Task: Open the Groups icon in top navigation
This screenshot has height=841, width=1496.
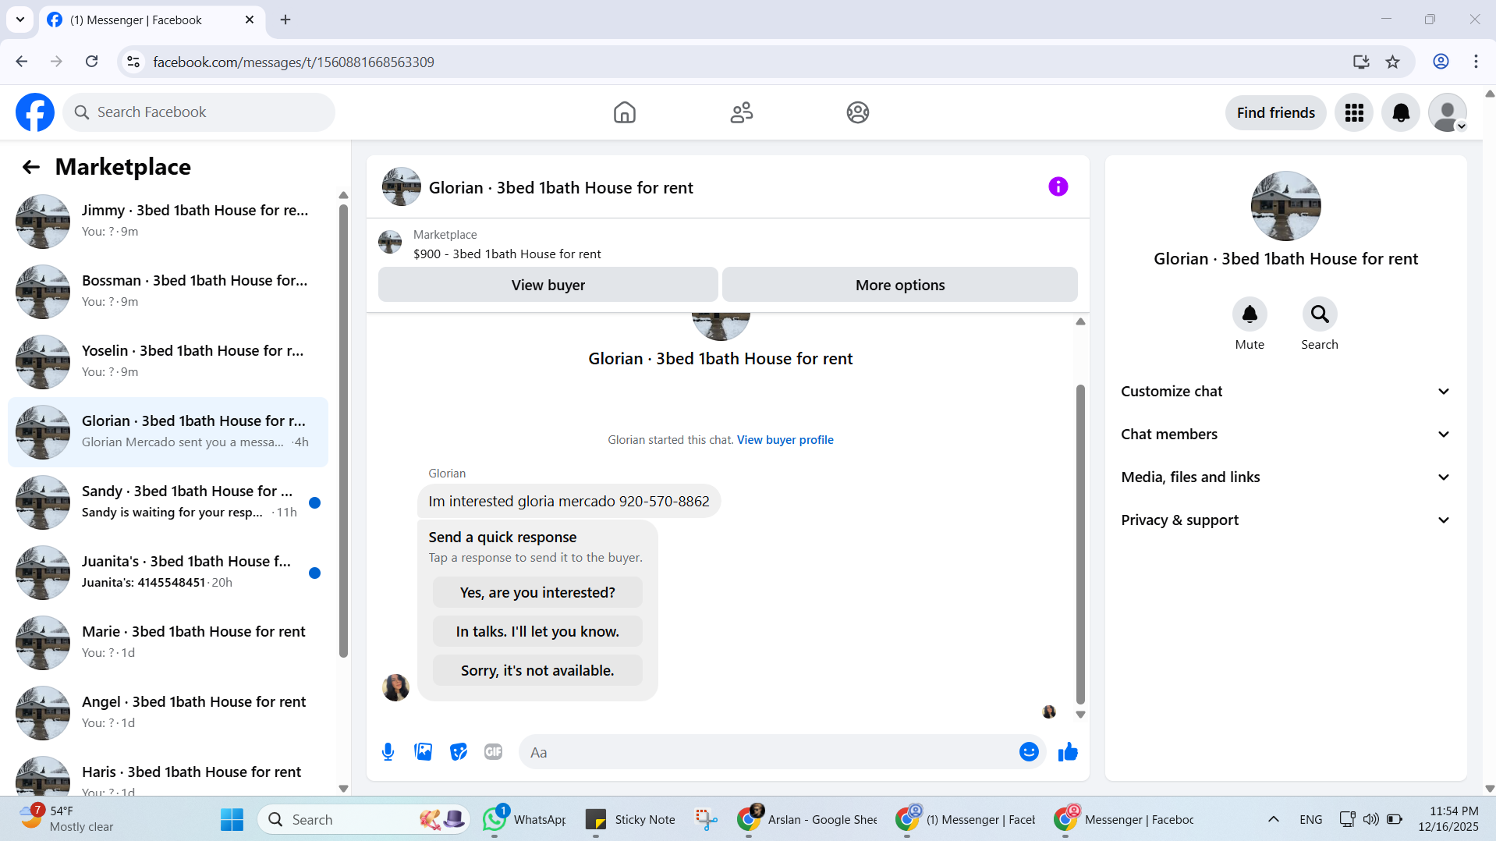Action: click(x=857, y=112)
